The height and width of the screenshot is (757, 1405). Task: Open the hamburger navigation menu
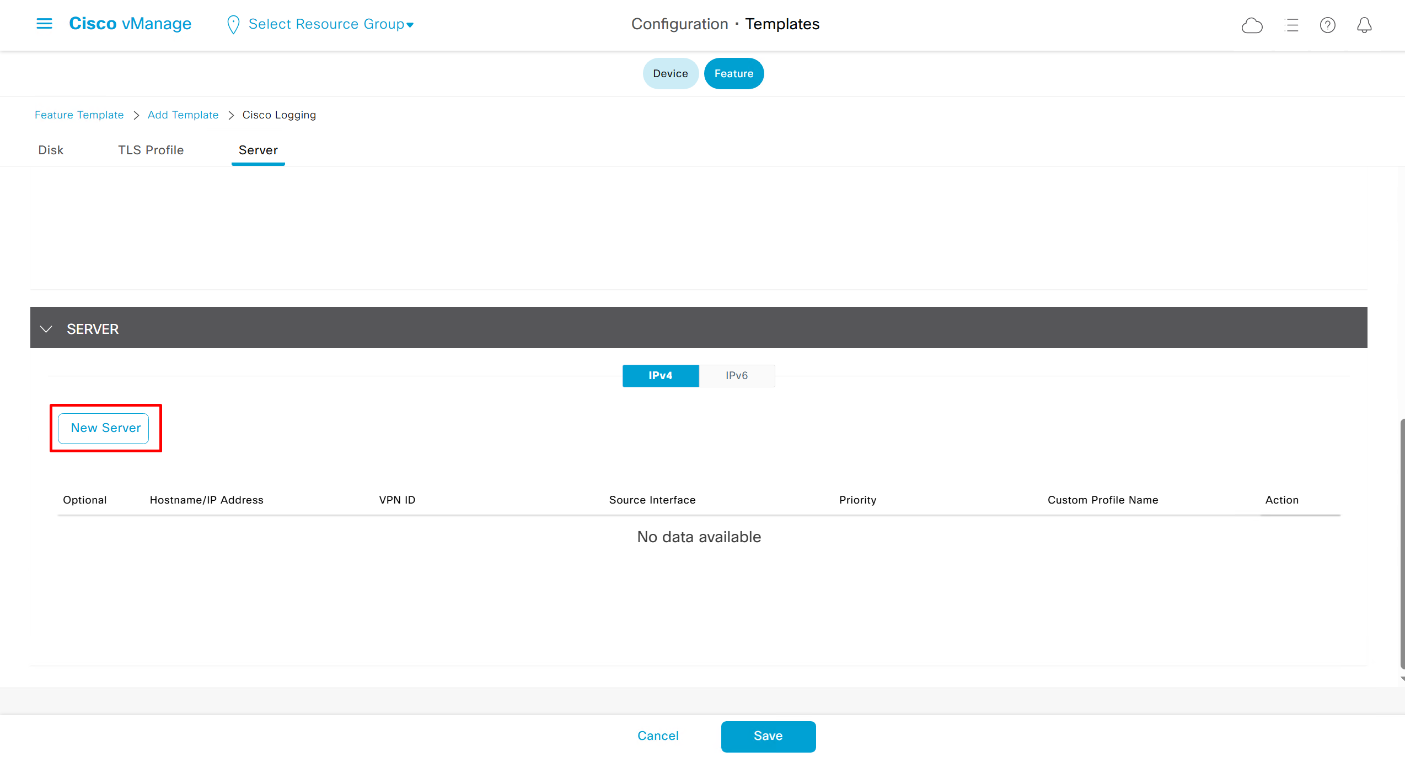pyautogui.click(x=44, y=24)
